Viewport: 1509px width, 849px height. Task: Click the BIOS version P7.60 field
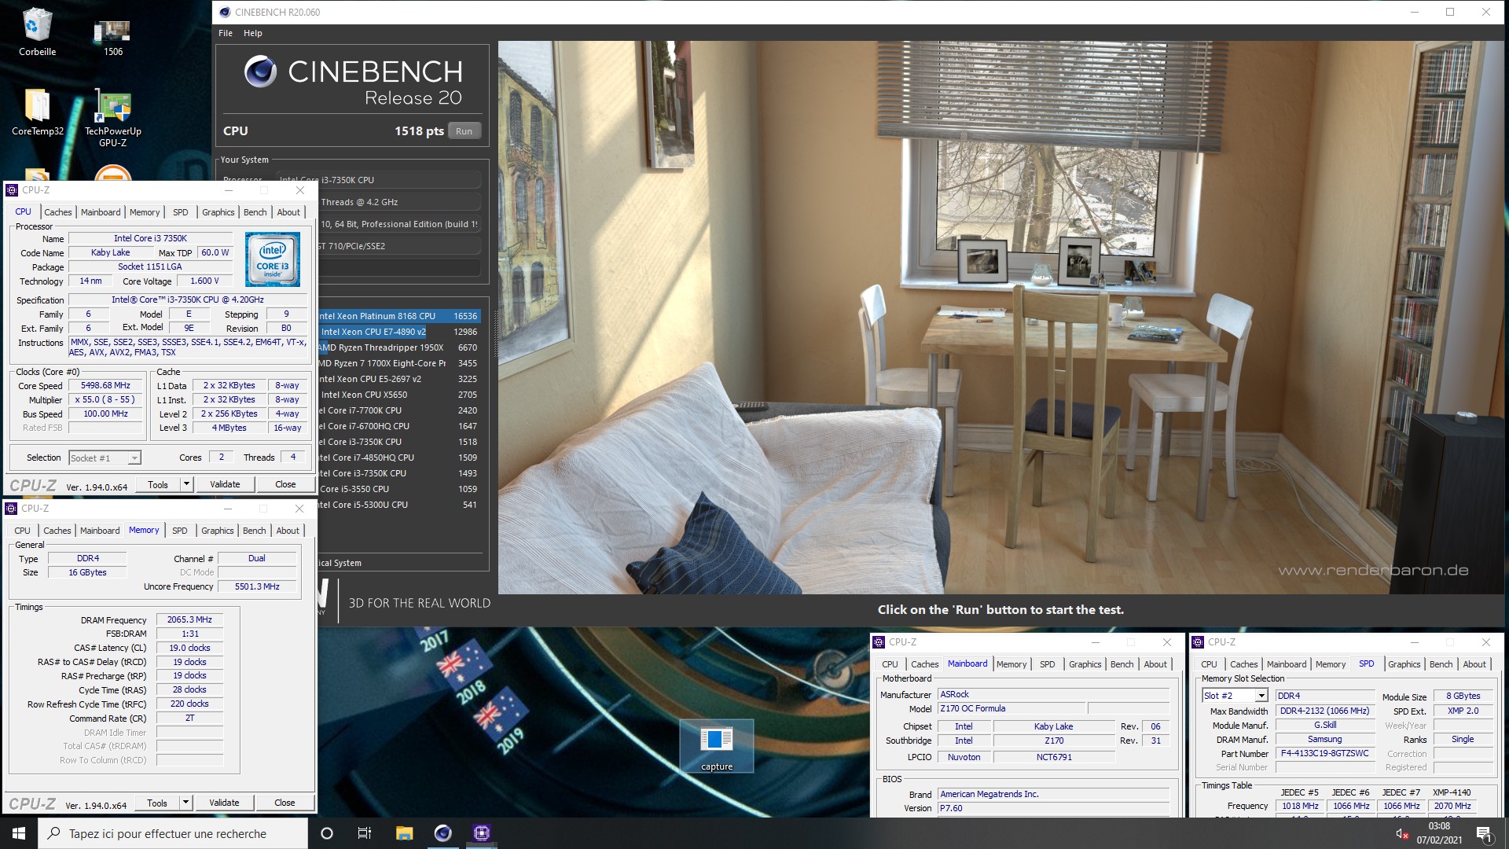tap(1053, 808)
